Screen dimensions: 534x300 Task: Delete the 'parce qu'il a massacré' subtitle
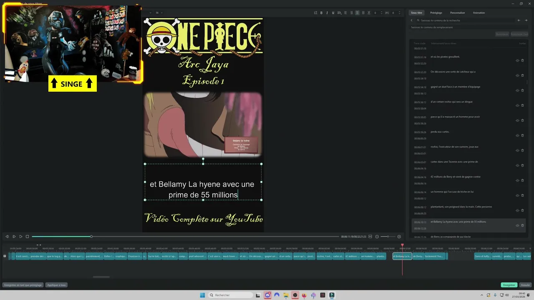coord(522,120)
